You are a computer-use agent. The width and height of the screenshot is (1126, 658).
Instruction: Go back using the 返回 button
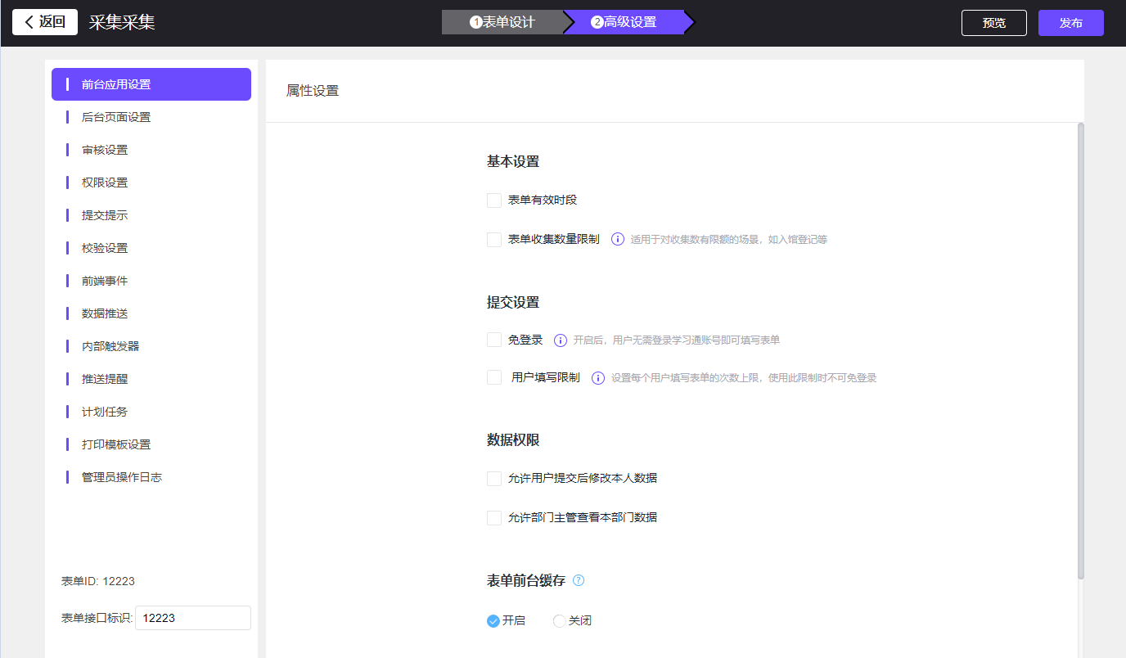[x=45, y=22]
